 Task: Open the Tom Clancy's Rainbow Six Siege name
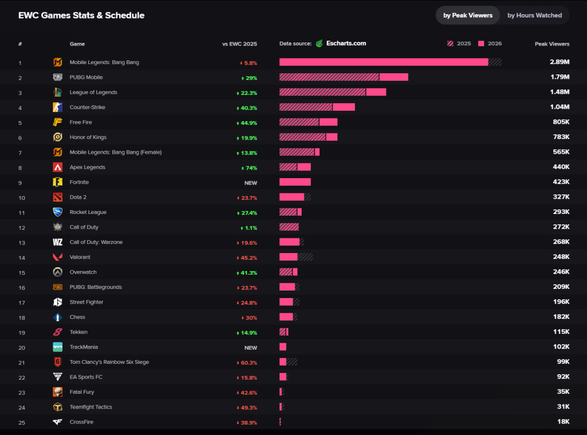click(x=109, y=362)
